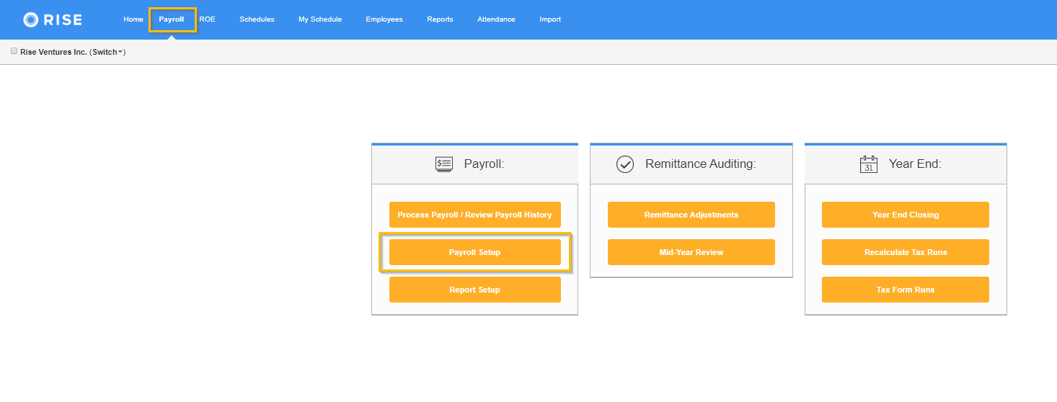Viewport: 1057px width, 402px height.
Task: Open Payroll Setup
Action: tap(474, 252)
